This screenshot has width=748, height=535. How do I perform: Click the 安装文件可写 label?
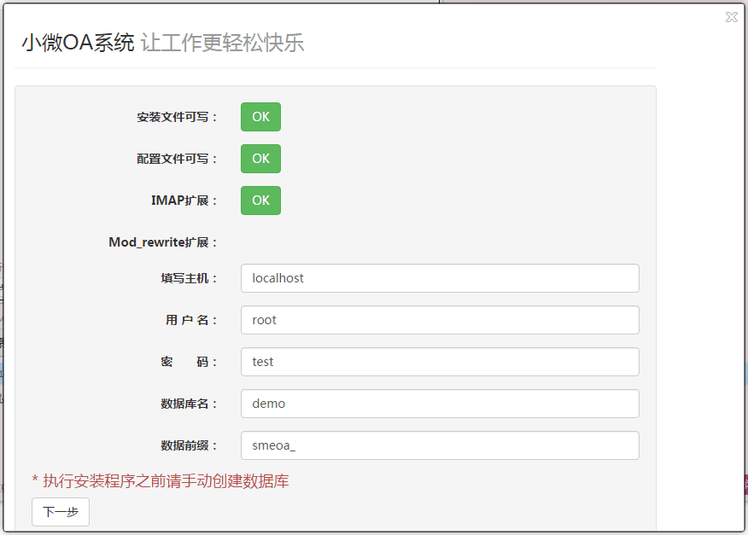[177, 117]
